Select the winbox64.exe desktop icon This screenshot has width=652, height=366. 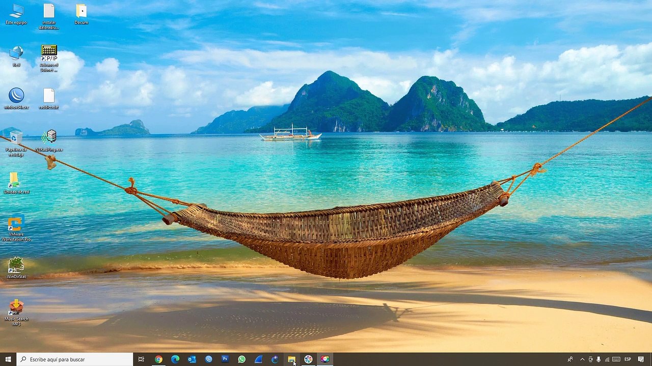16,99
